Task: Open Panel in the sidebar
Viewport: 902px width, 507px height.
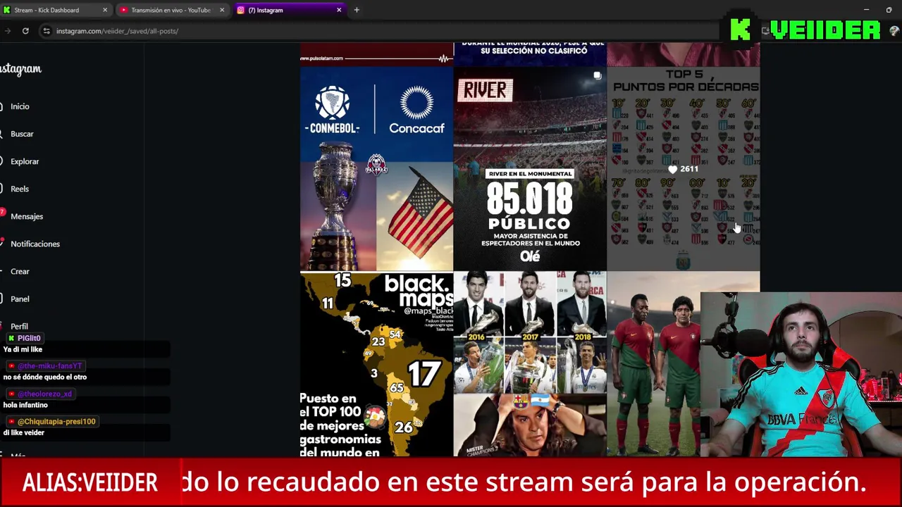Action: click(x=20, y=299)
